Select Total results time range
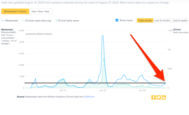 coord(145,20)
